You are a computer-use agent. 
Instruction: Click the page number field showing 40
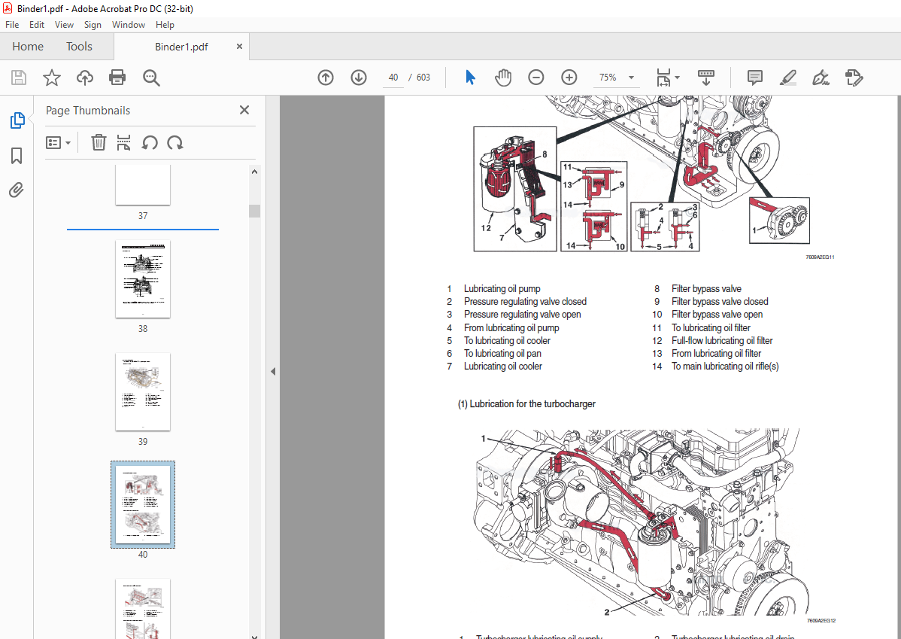[393, 77]
